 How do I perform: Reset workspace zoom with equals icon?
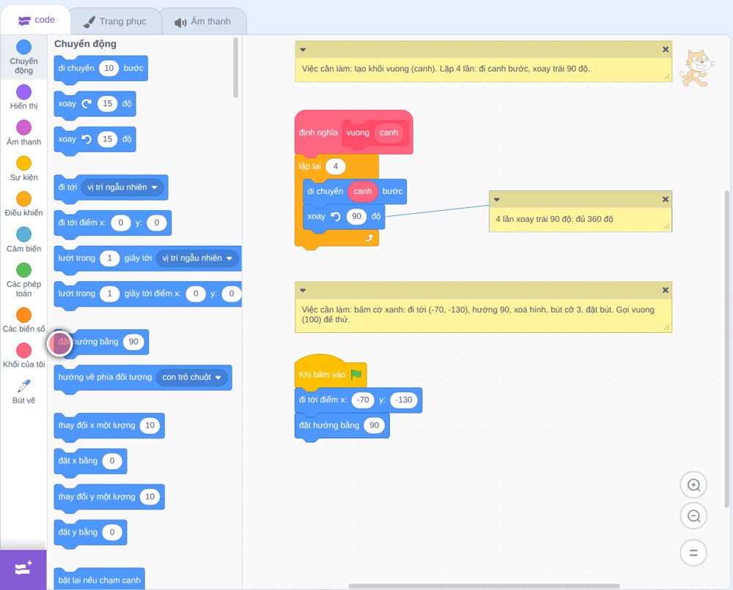[693, 553]
